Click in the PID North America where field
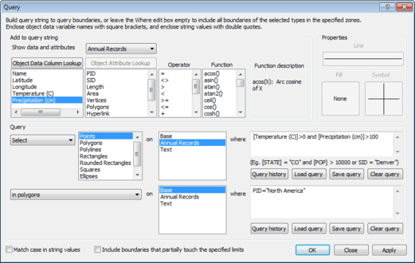This screenshot has height=263, width=415. 322,202
